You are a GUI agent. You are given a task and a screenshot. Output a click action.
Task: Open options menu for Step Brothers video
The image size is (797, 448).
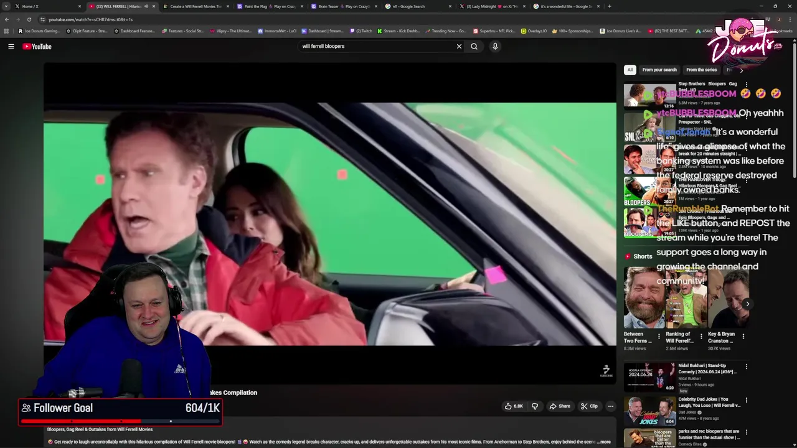[x=746, y=85]
